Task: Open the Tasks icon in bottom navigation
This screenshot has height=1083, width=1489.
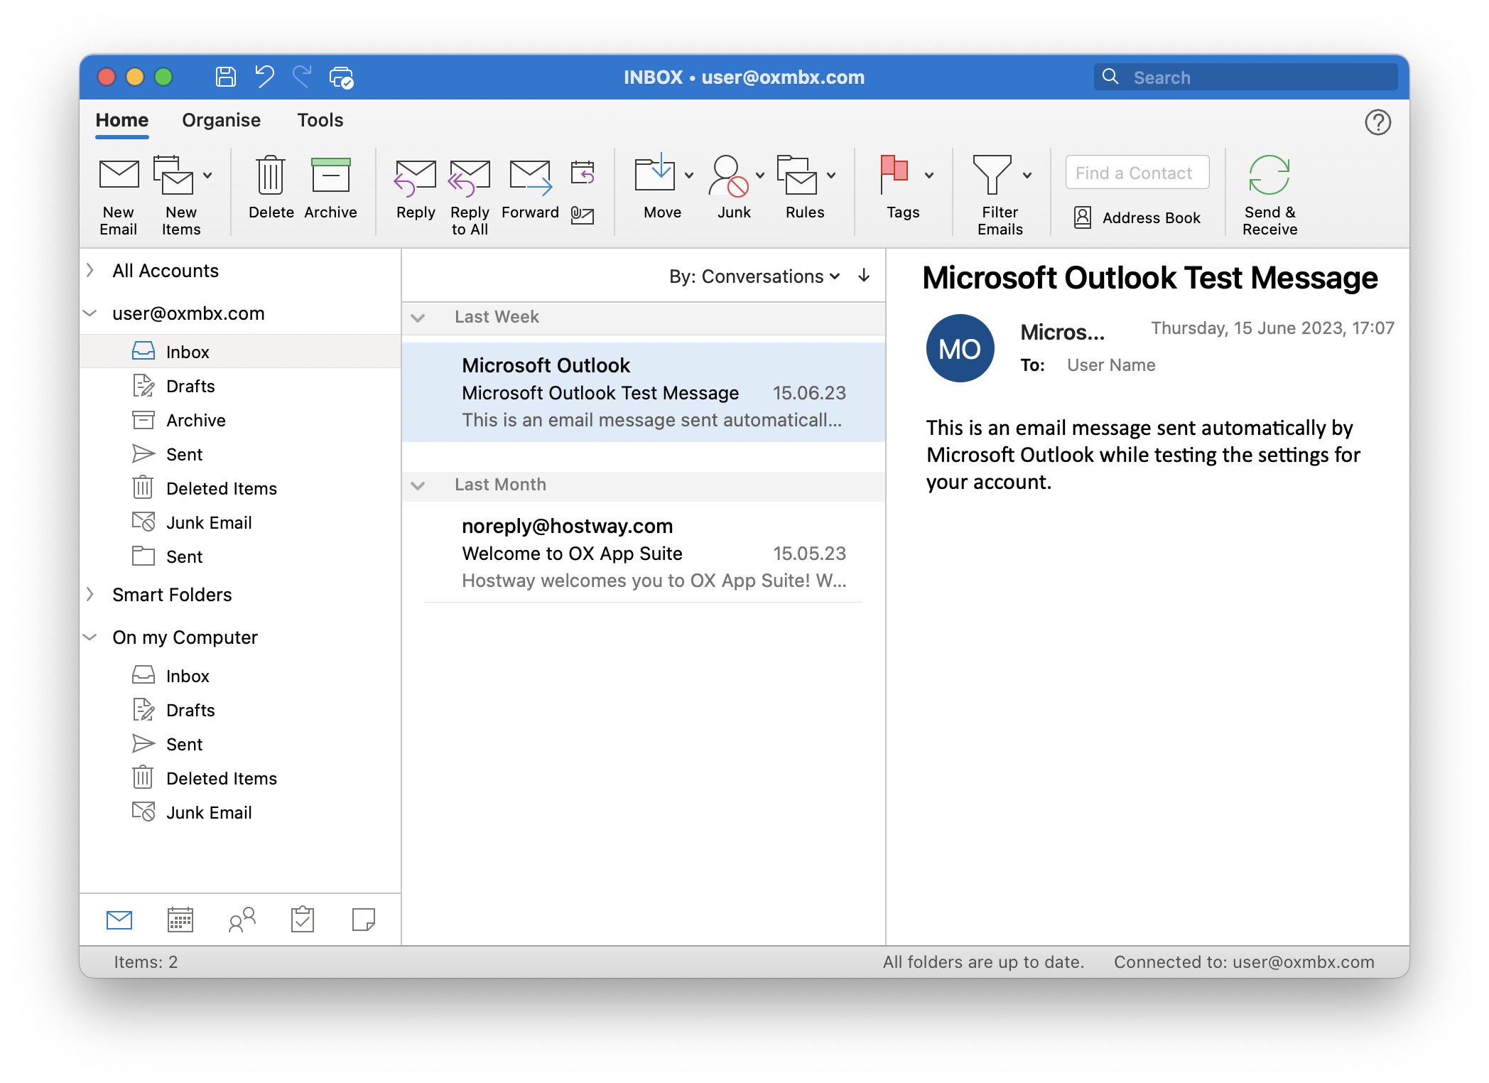Action: tap(303, 920)
